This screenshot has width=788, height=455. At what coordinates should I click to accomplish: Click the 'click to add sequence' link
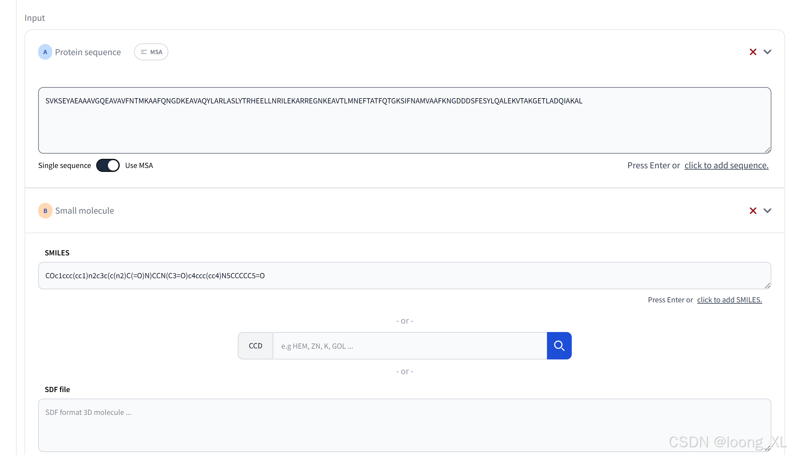(x=726, y=165)
